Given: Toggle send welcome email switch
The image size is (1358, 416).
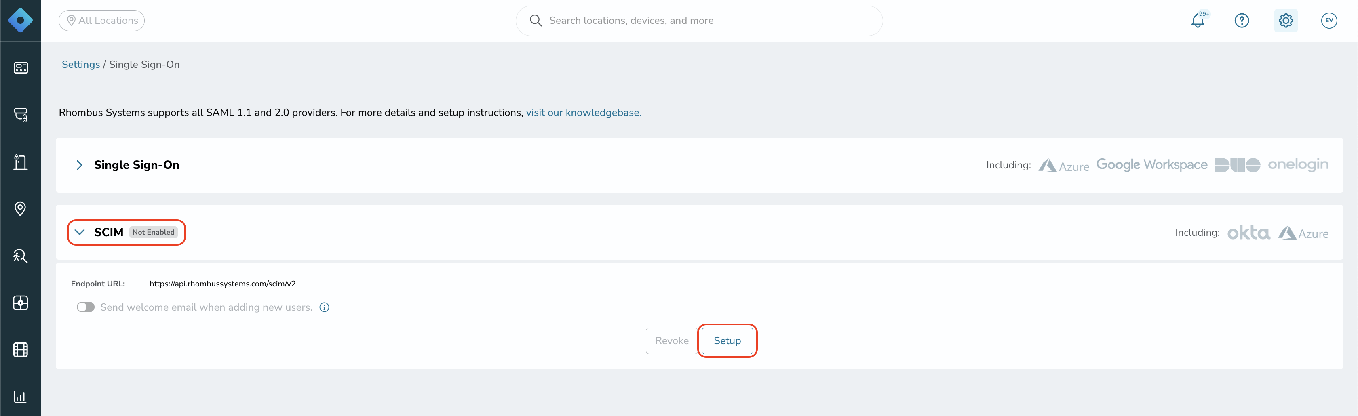Looking at the screenshot, I should click(85, 307).
